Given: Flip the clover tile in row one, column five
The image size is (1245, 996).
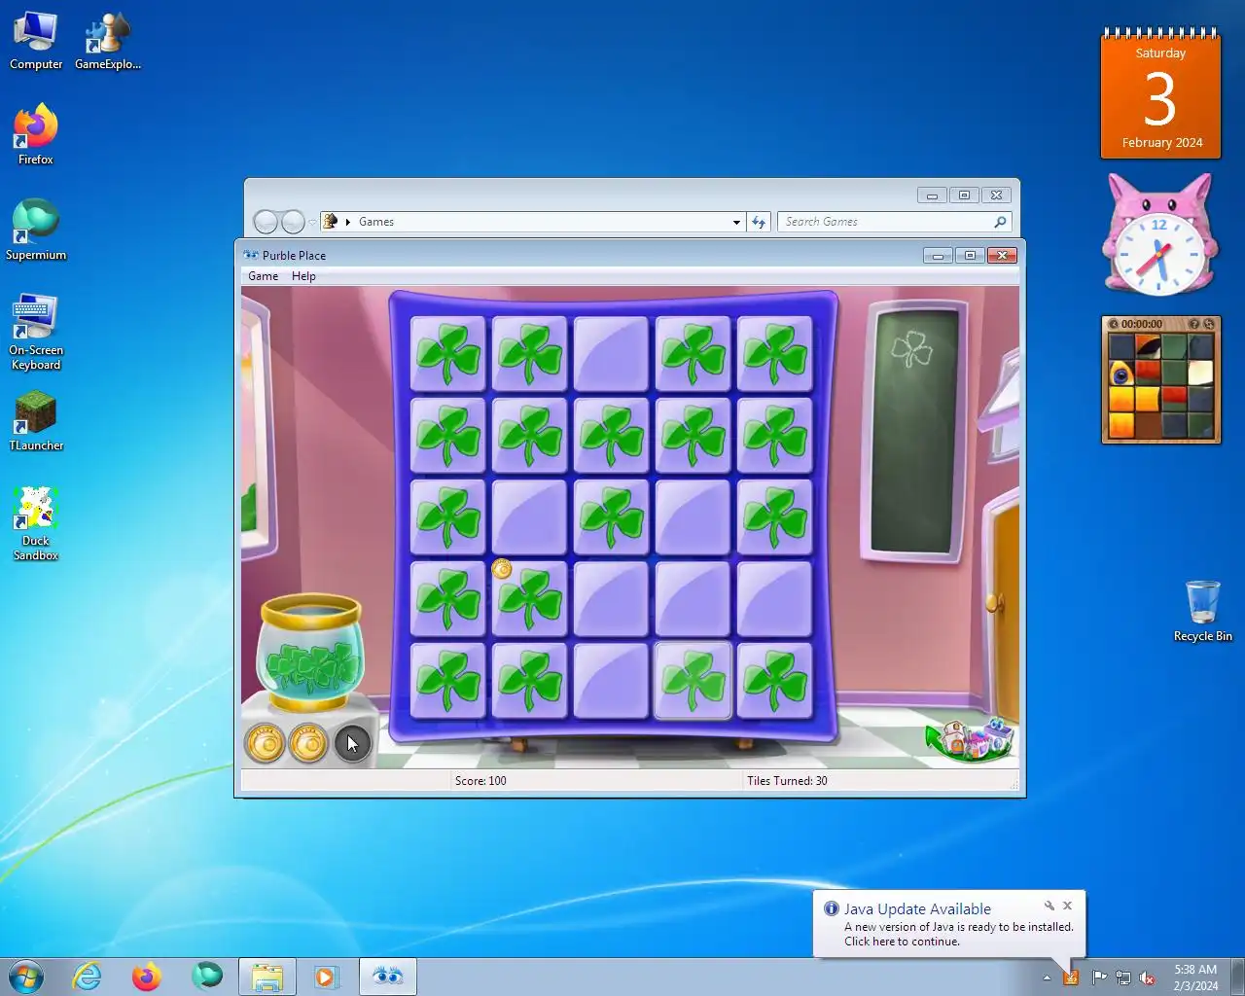Looking at the screenshot, I should pos(774,354).
